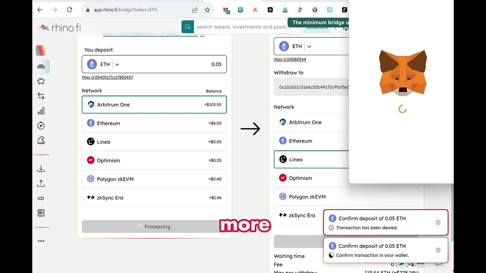486x273 pixels.
Task: Open the piggy bank icon in the sidebar
Action: [41, 81]
